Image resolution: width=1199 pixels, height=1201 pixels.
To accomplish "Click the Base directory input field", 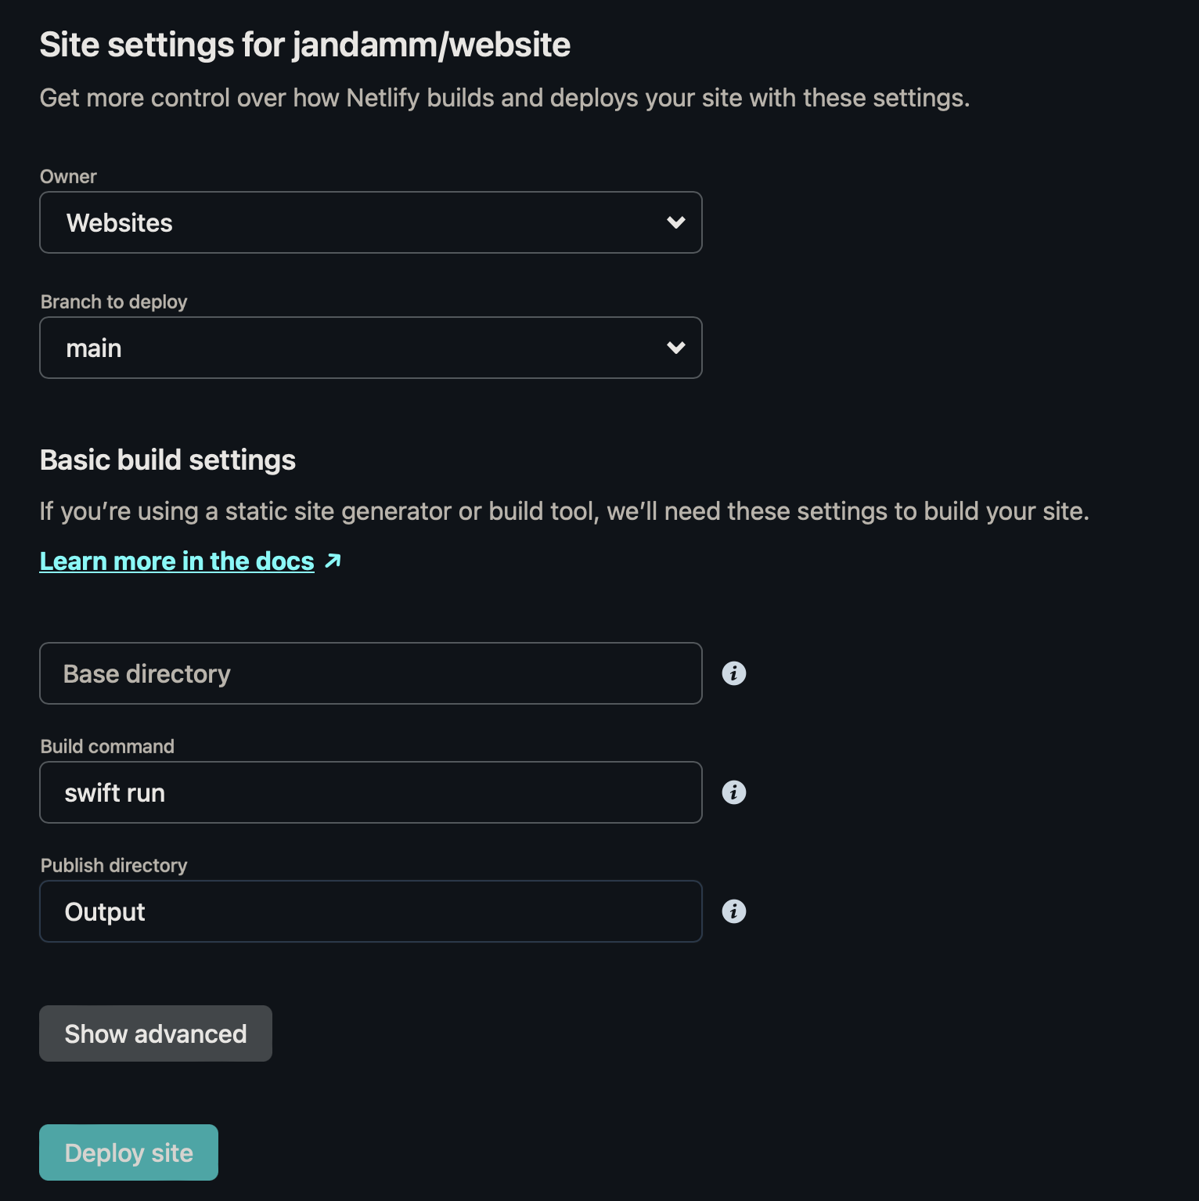I will pyautogui.click(x=371, y=673).
